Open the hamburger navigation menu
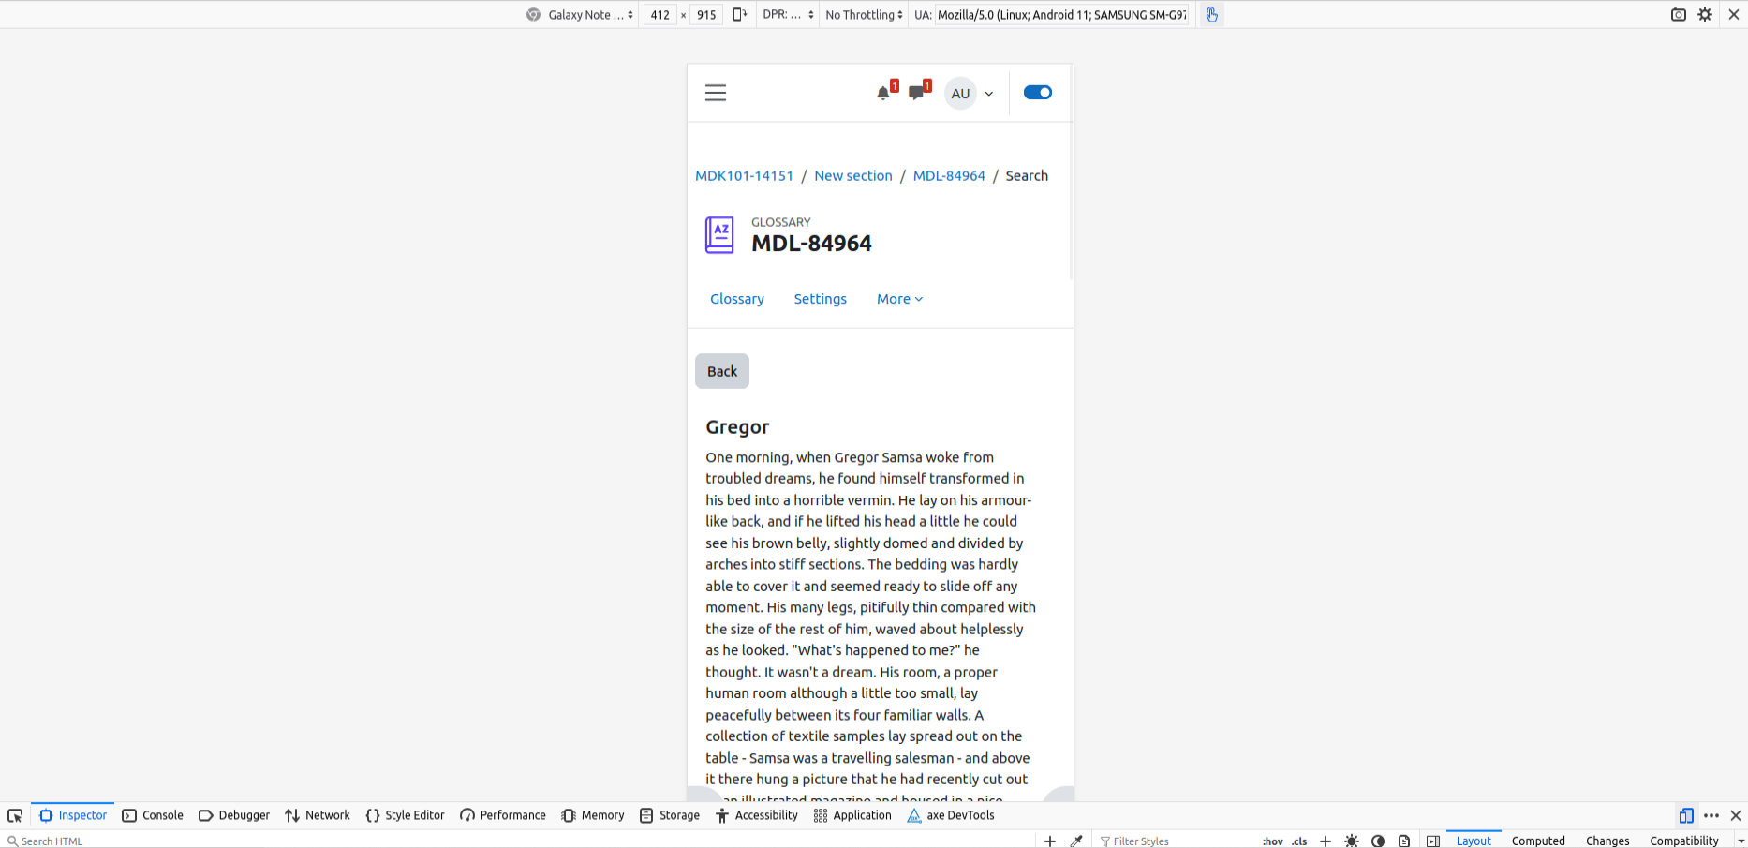1748x848 pixels. pos(716,93)
